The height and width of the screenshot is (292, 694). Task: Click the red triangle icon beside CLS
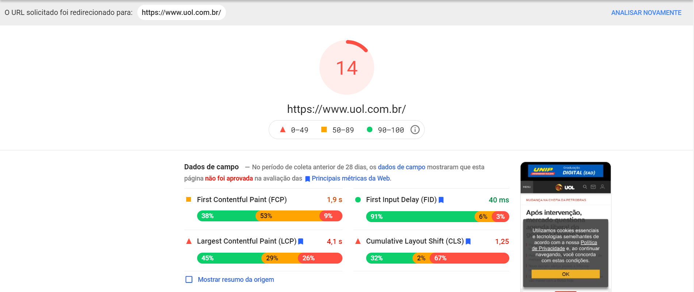[x=358, y=241]
